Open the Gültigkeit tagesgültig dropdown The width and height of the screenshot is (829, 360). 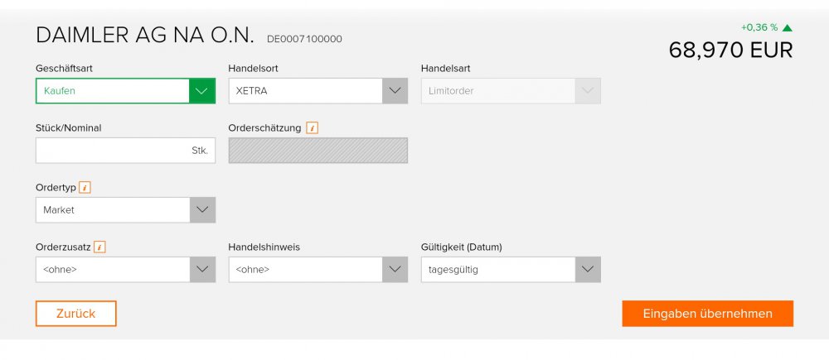point(587,270)
